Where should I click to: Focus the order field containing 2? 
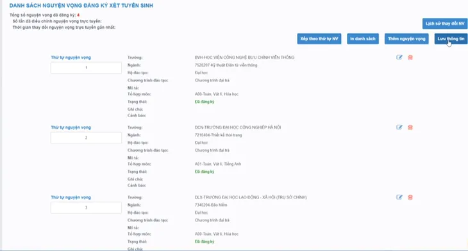click(x=87, y=138)
